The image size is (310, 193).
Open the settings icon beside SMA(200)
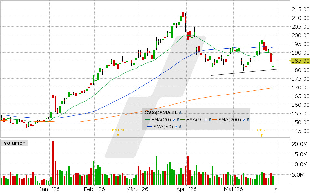248,120
